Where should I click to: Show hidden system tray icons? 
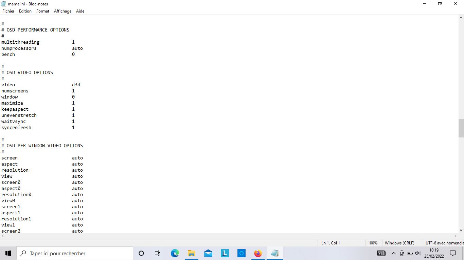(x=394, y=253)
